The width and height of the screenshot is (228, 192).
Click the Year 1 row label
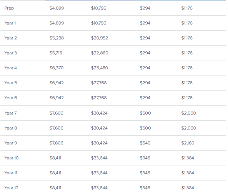(x=10, y=23)
